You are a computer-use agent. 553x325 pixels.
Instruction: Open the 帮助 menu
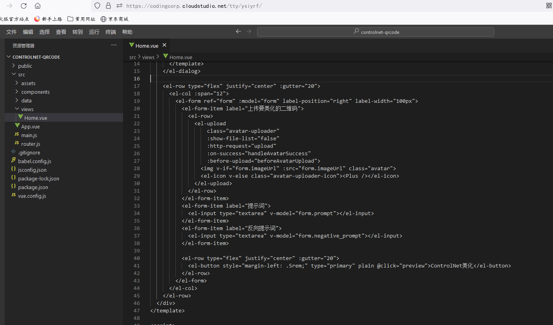pos(127,32)
